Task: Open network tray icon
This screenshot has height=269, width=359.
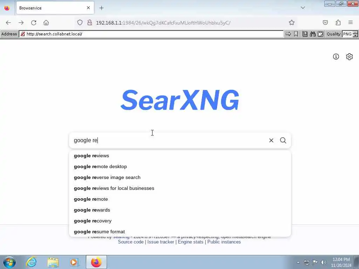Action: point(306,262)
